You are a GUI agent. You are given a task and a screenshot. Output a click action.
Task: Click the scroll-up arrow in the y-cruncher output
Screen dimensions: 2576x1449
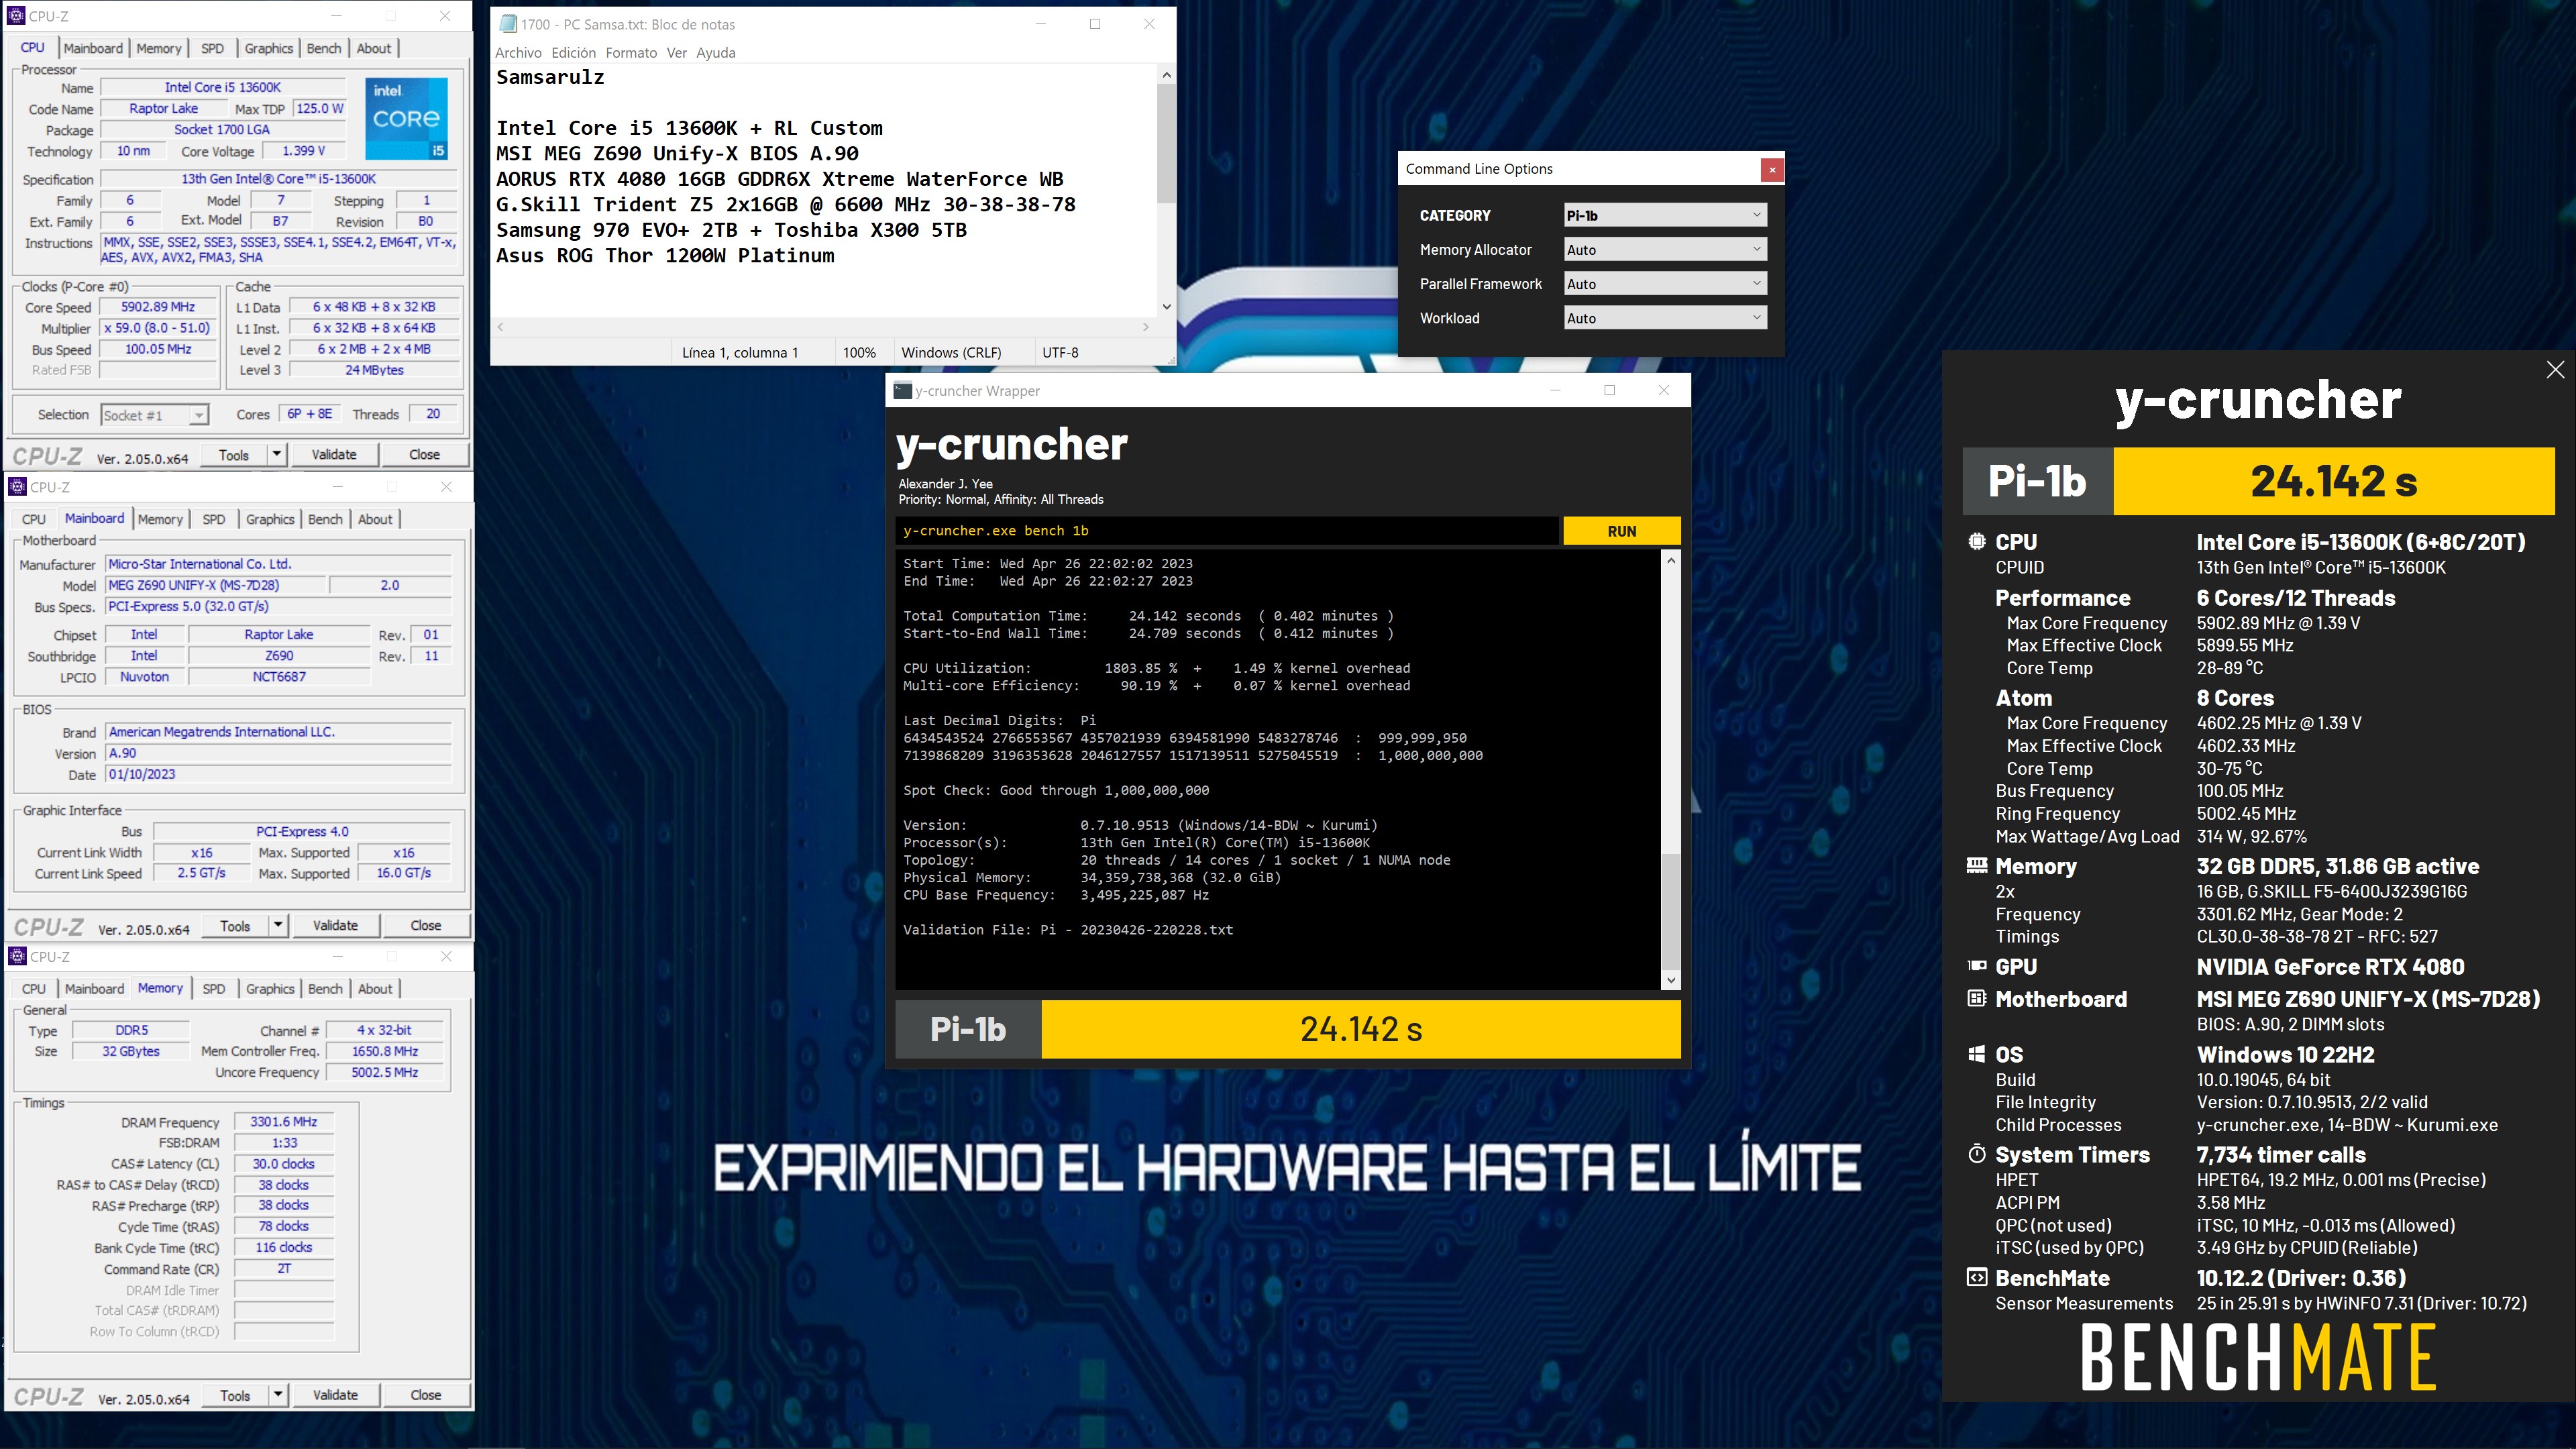[x=1670, y=561]
